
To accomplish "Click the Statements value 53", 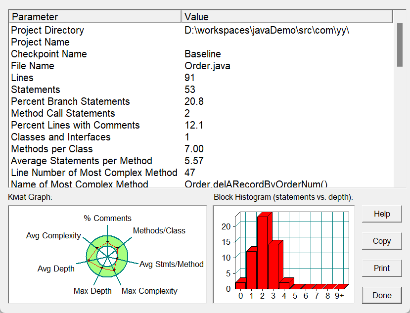I will [190, 89].
